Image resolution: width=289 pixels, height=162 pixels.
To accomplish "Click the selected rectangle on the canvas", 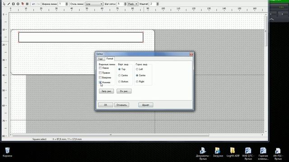I will point(81,37).
